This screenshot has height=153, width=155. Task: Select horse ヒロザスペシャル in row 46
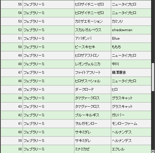88,81
